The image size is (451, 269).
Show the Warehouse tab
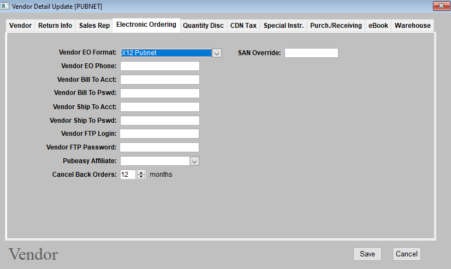412,26
